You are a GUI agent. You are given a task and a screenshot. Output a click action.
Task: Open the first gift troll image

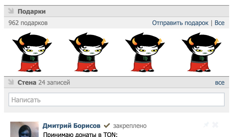32,52
